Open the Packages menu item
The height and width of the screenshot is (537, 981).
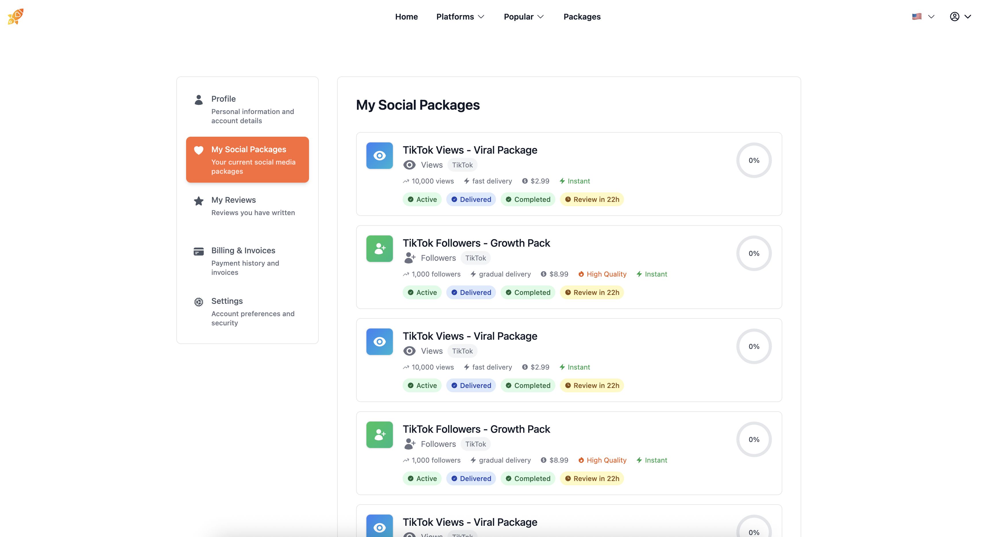coord(582,16)
